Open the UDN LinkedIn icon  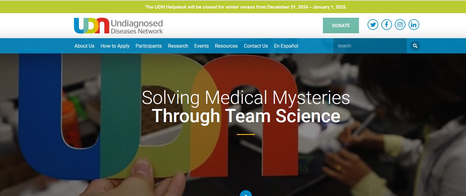tap(414, 25)
